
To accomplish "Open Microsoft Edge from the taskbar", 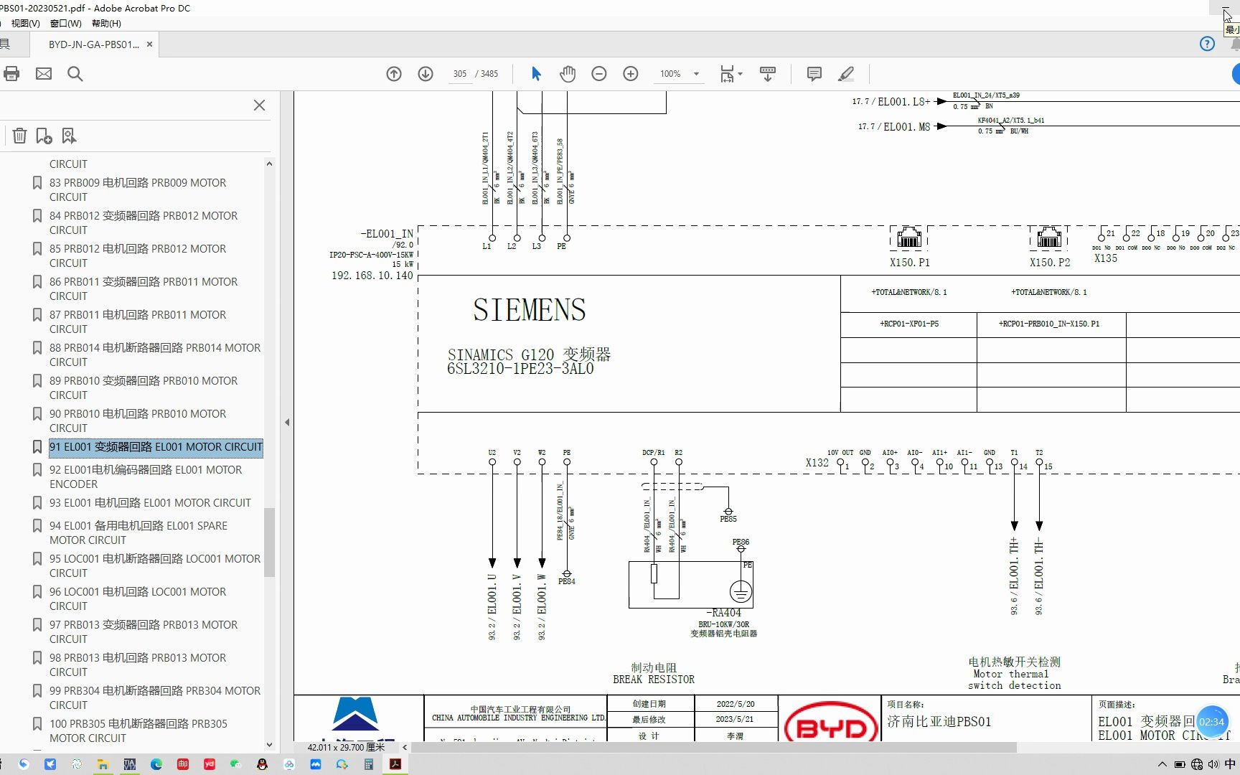I will [x=156, y=764].
